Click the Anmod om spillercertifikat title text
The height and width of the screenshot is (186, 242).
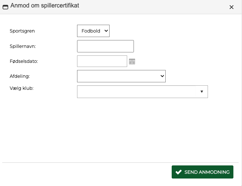pos(45,6)
